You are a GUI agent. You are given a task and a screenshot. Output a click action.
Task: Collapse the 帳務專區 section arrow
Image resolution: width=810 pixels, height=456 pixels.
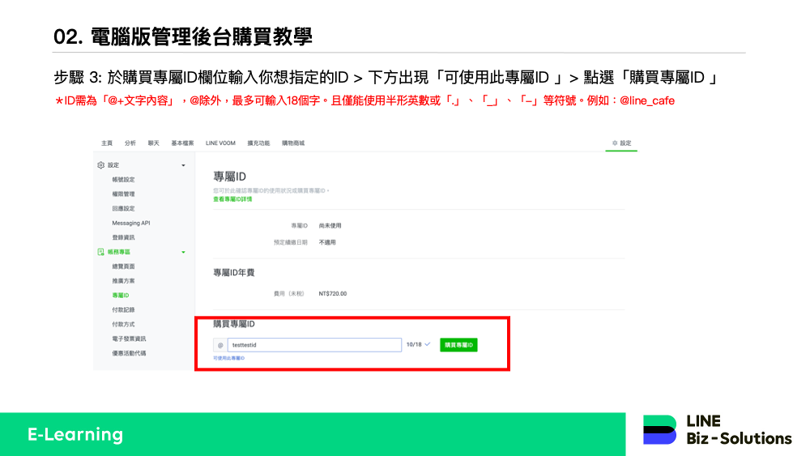(183, 253)
